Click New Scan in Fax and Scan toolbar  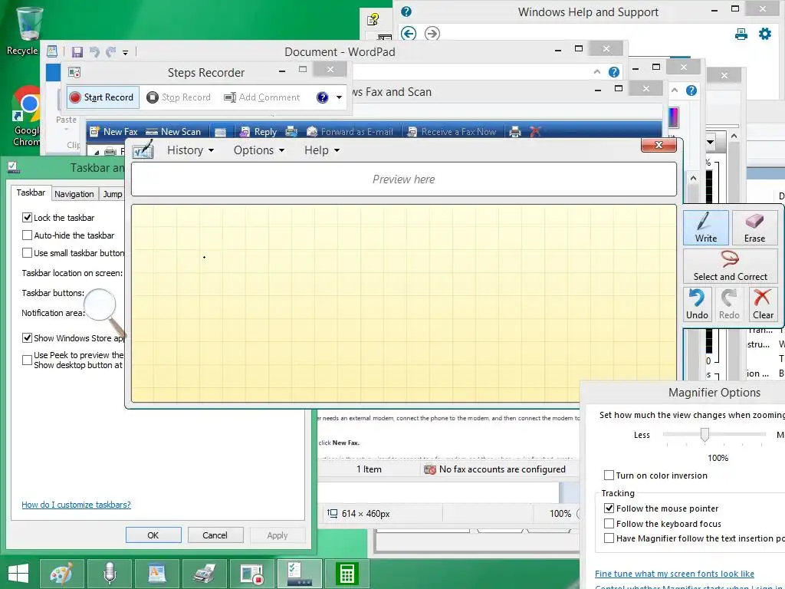[173, 132]
